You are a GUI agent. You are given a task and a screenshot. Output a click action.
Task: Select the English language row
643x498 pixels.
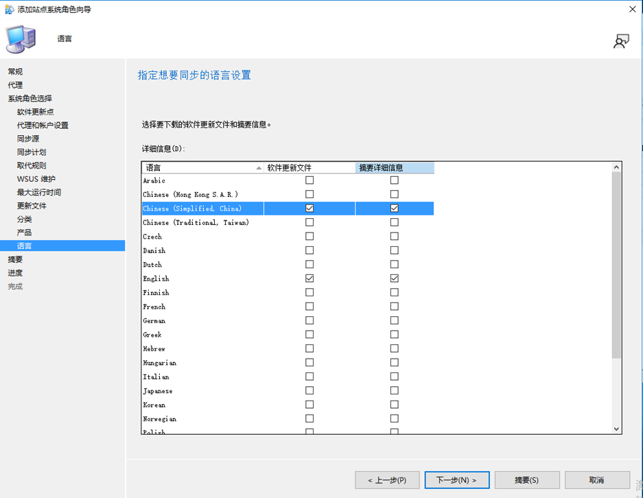288,278
